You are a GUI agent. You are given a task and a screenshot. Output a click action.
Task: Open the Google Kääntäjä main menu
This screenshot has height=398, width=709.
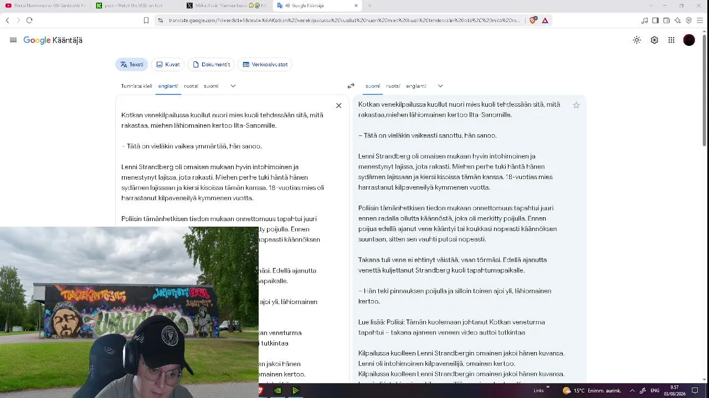coord(13,40)
